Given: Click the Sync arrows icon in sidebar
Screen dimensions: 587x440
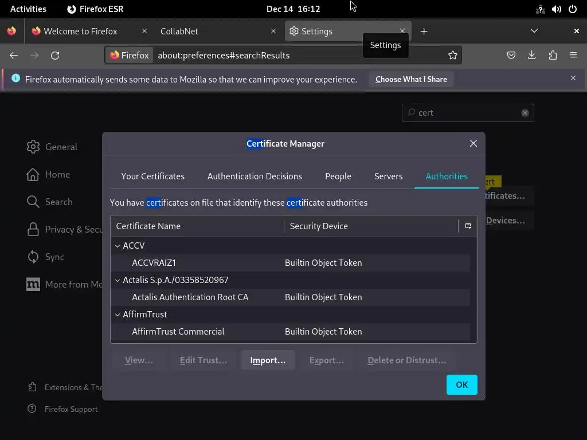Looking at the screenshot, I should pos(33,257).
